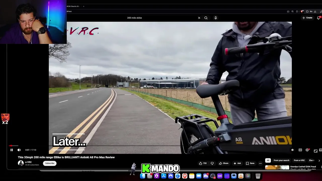Click the Ask button

tap(237, 163)
